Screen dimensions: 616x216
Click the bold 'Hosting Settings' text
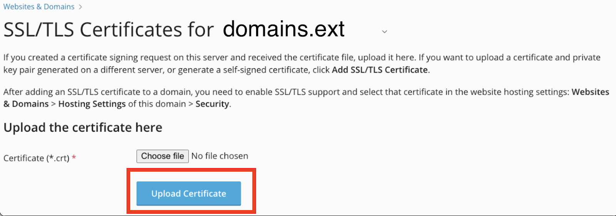coord(92,104)
